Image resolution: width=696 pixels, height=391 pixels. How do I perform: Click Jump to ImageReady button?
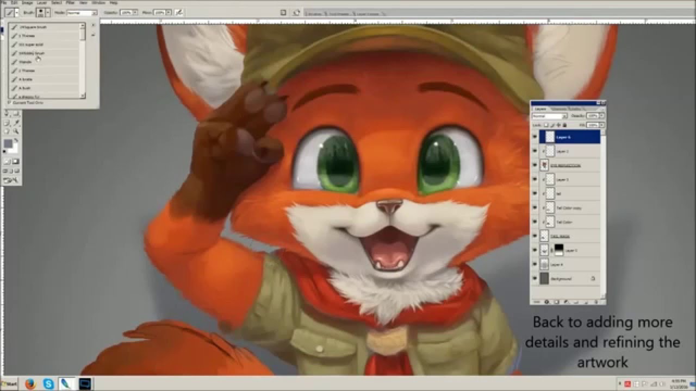pos(10,180)
